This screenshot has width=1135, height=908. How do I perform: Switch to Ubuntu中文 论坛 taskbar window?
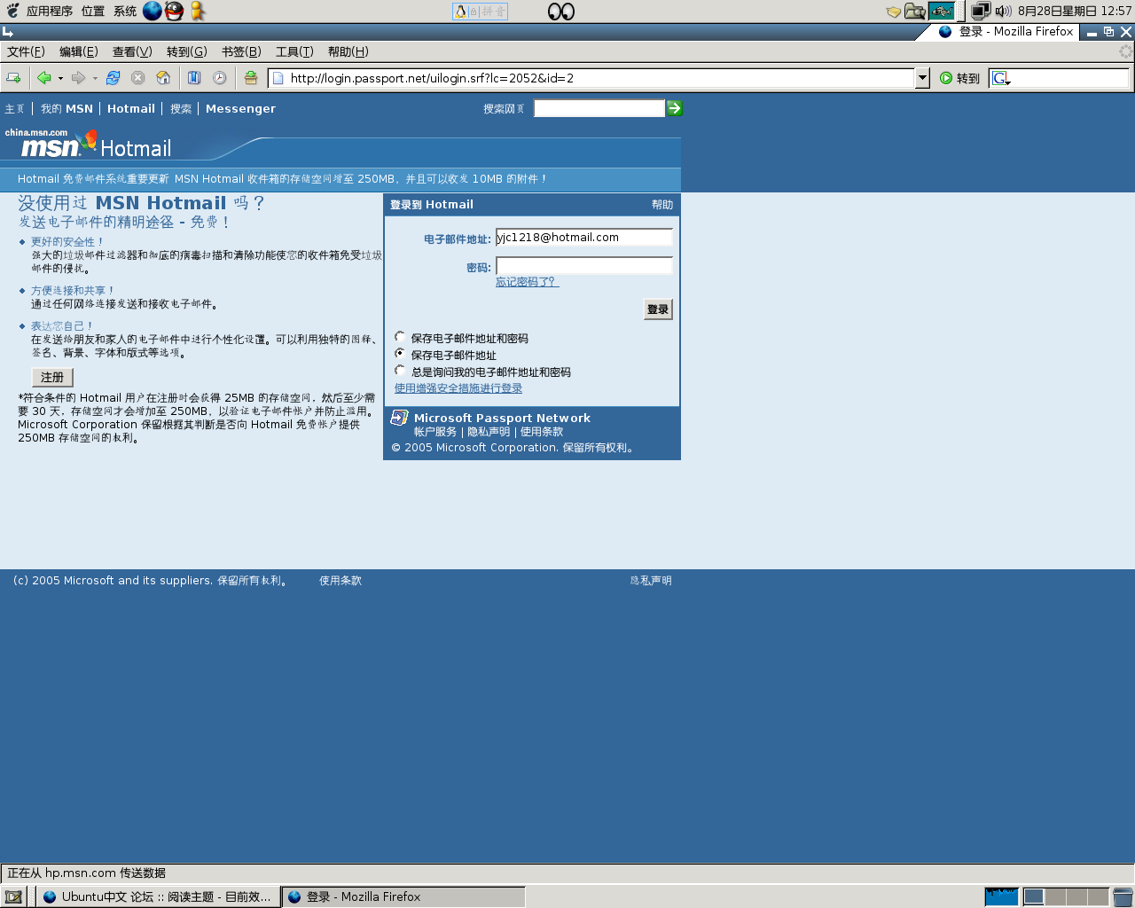(158, 896)
